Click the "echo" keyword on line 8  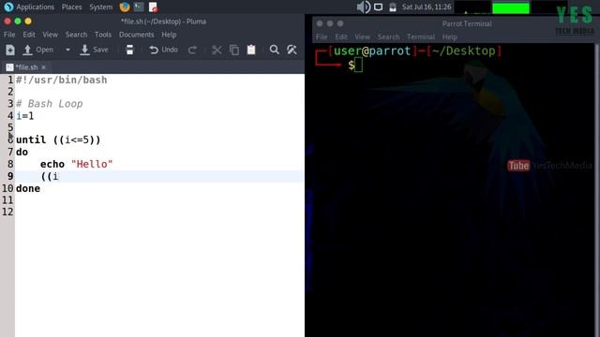[52, 164]
